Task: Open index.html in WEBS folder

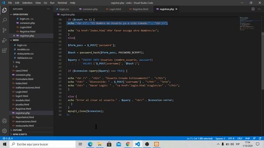Action: 21,83
